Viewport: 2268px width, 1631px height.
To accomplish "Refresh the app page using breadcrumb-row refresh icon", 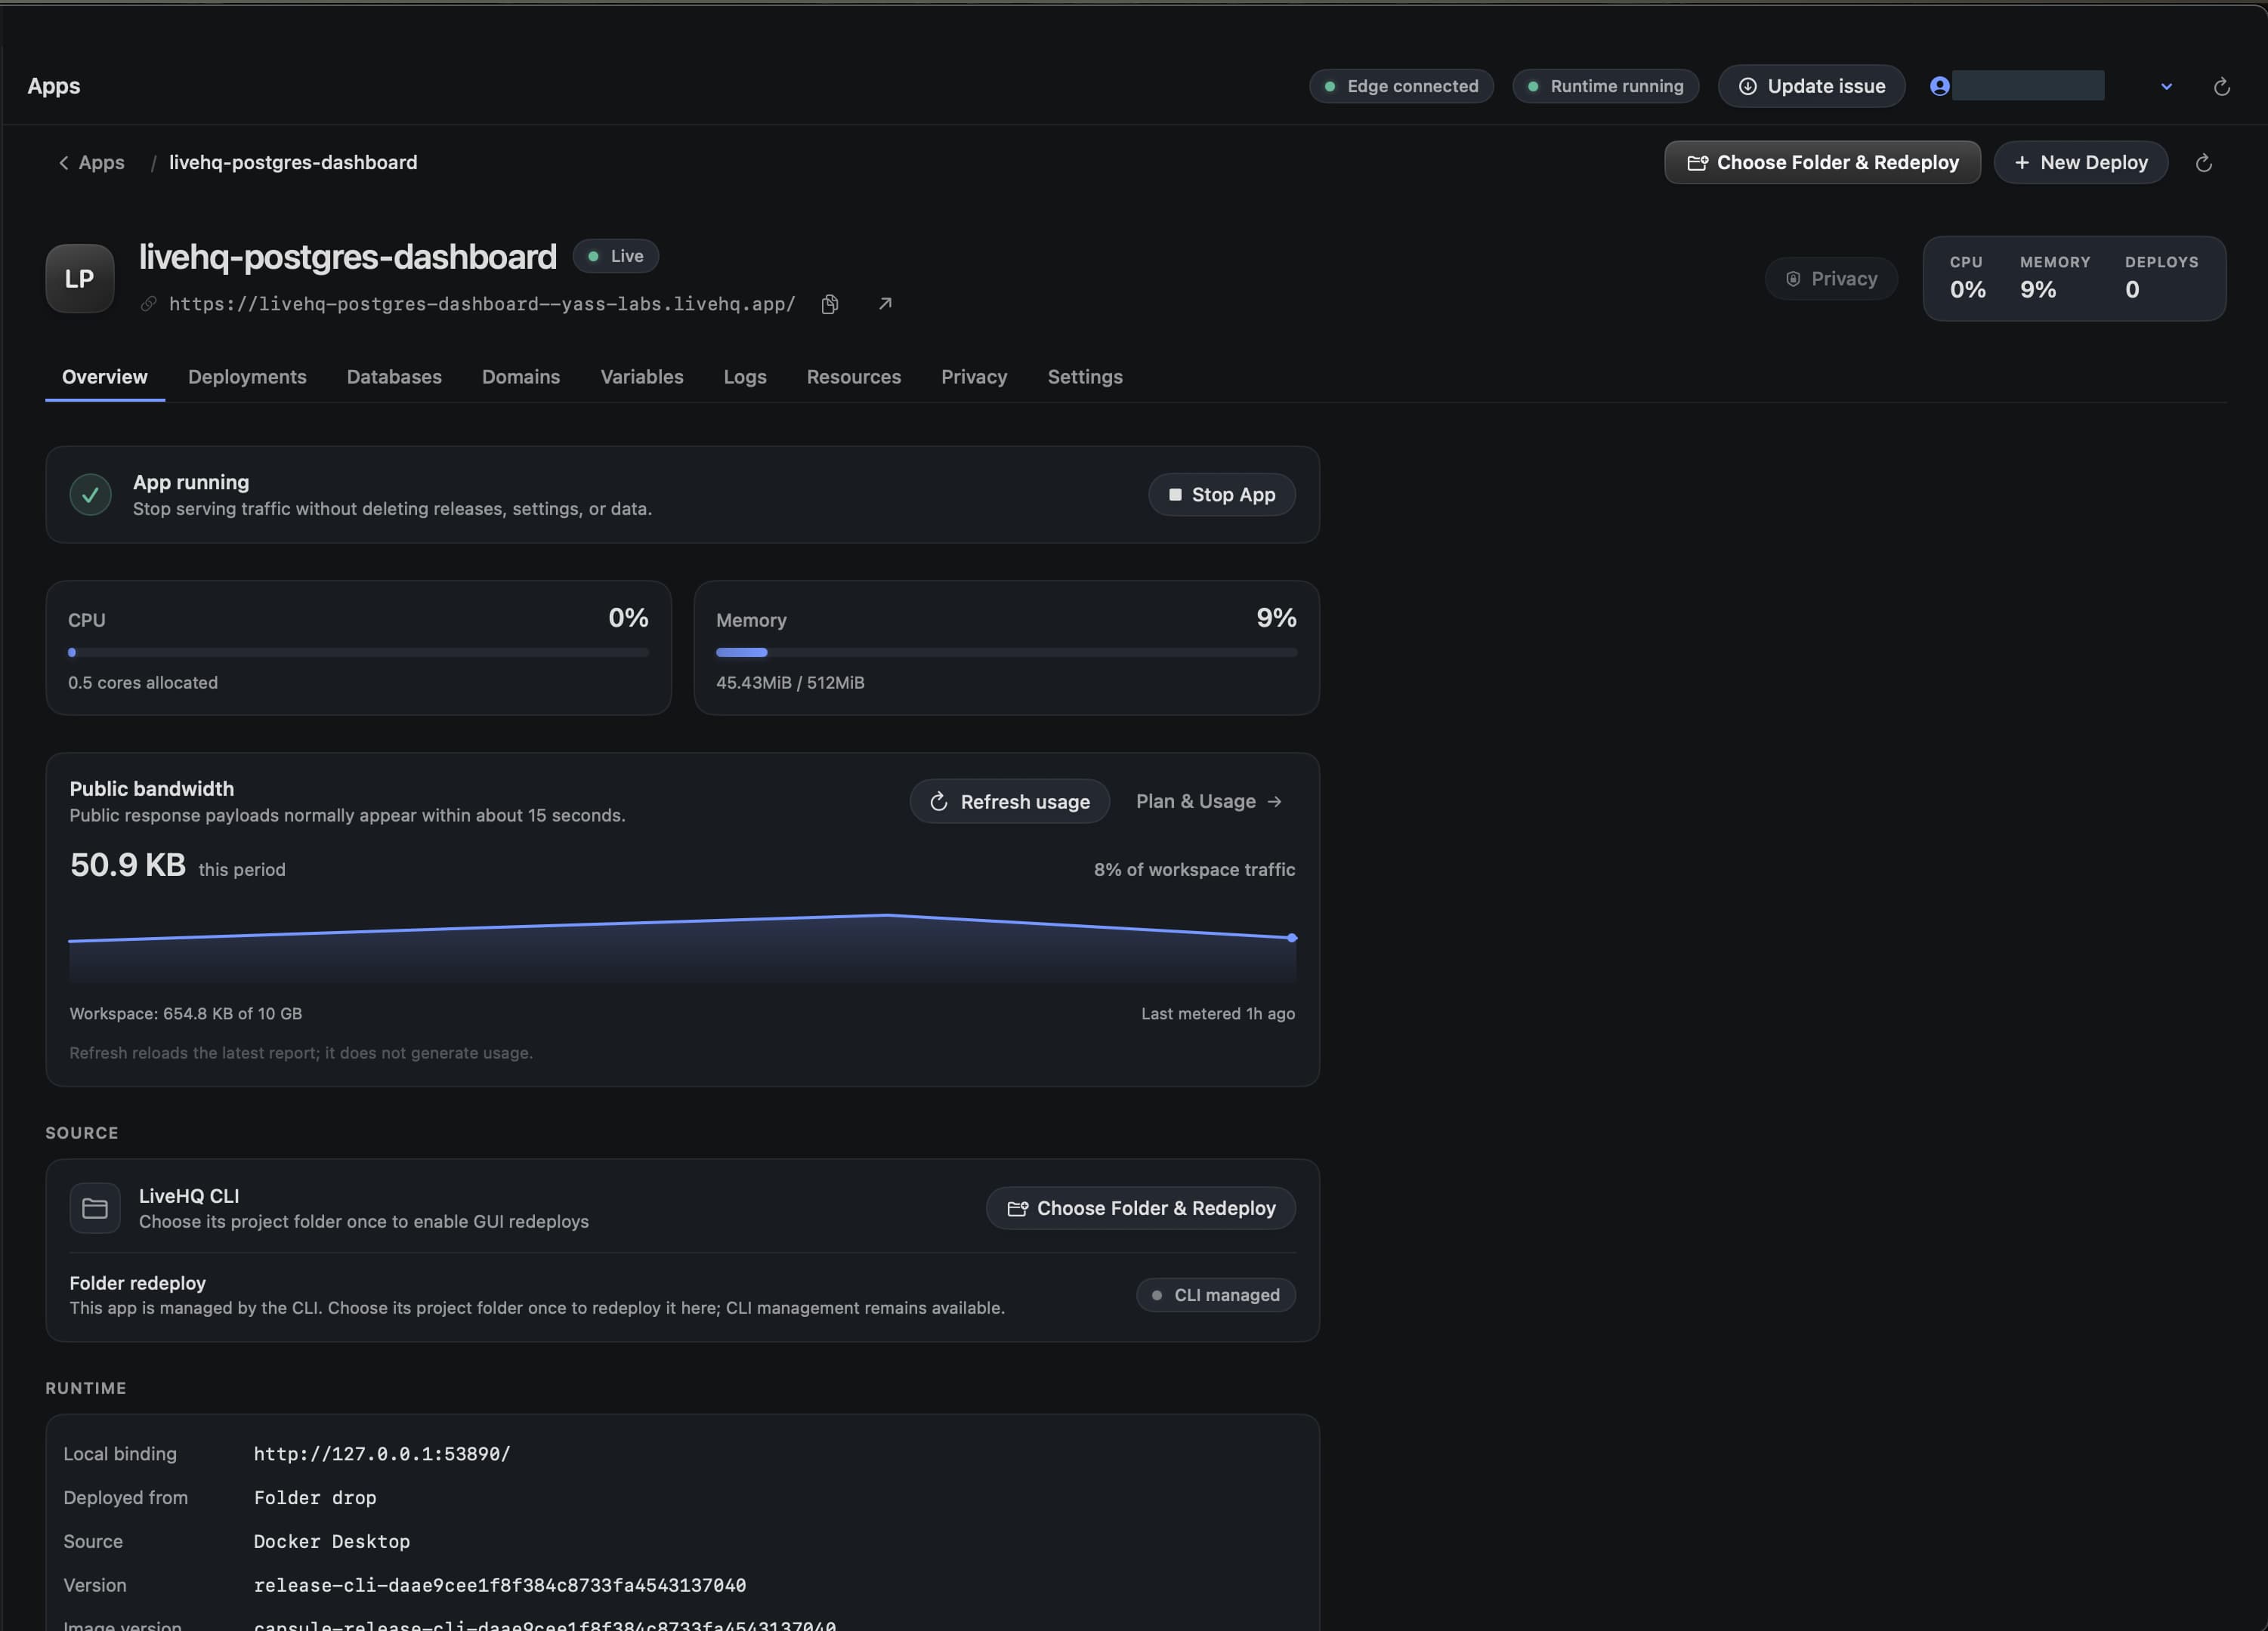I will coord(2203,163).
